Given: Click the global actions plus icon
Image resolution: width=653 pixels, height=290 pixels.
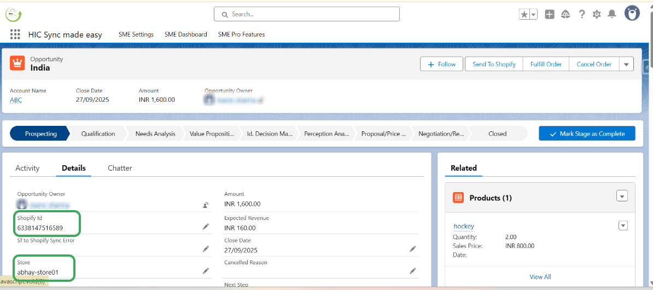Looking at the screenshot, I should tap(550, 14).
